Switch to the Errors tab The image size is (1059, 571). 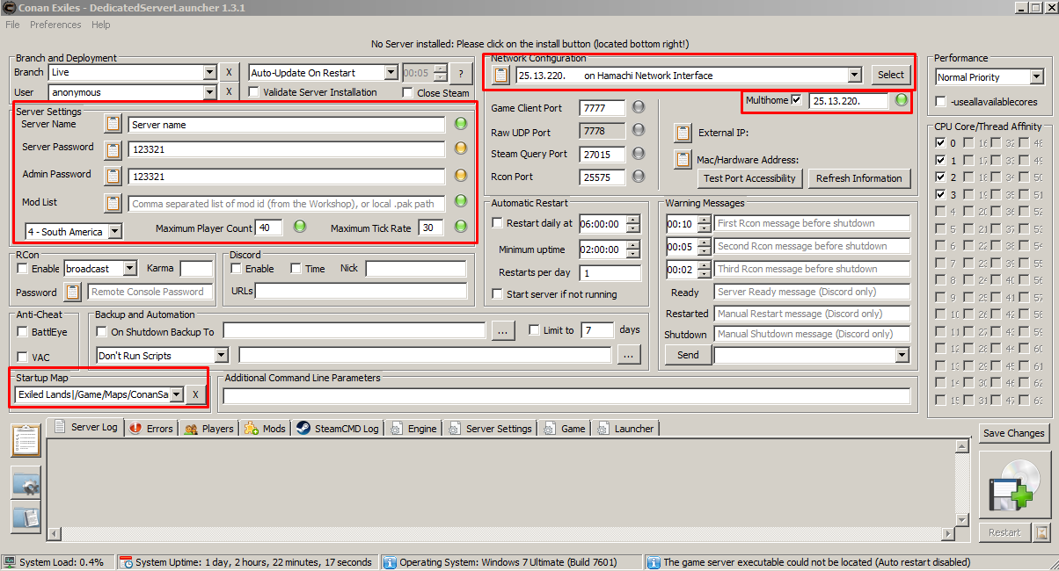click(151, 429)
